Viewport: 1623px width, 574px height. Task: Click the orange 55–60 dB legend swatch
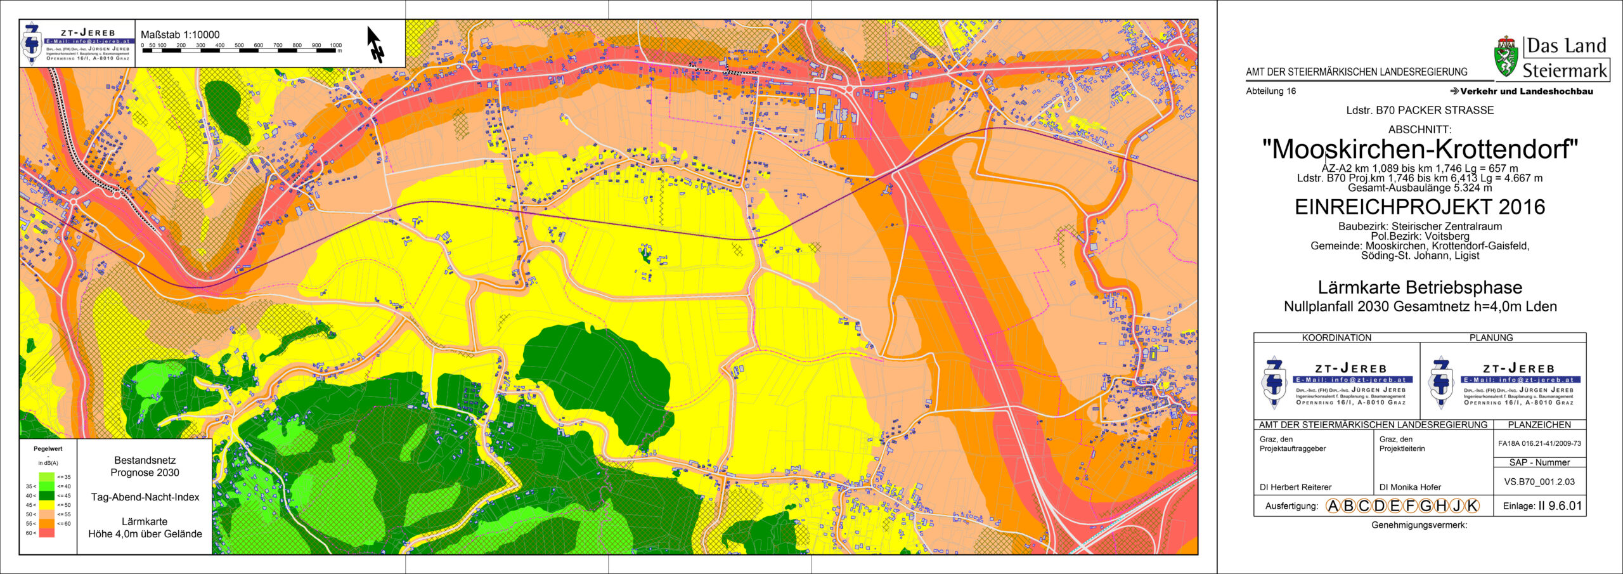point(46,523)
